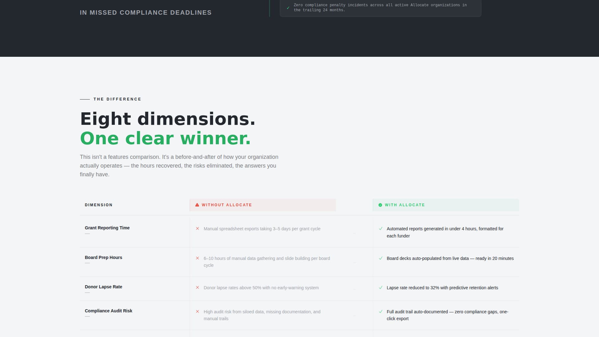
Task: Click the 'Zero compliance penalty incidents' note
Action: [x=380, y=7]
